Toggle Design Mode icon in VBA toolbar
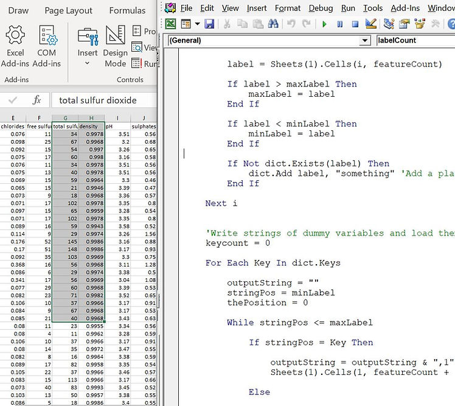This screenshot has height=406, width=455. 371,24
